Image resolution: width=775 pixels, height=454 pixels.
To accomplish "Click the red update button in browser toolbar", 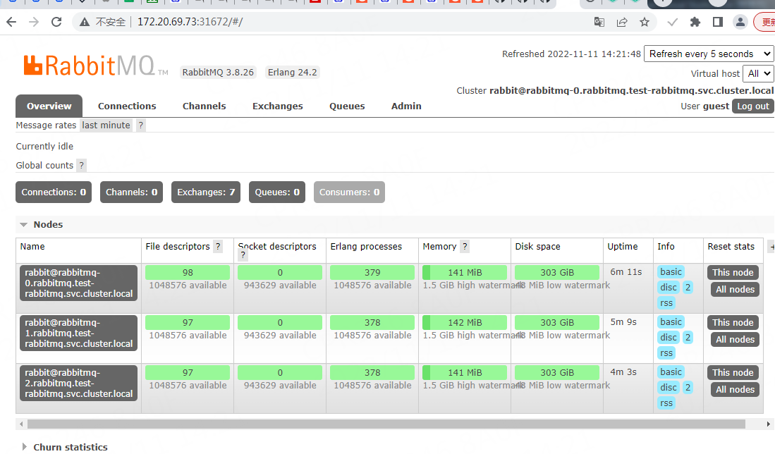I will 765,22.
